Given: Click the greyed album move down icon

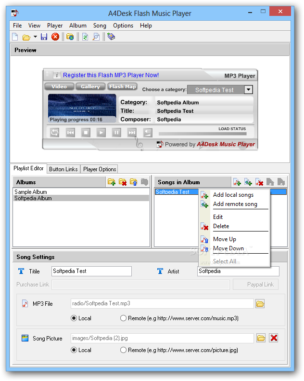Looking at the screenshot, I should point(144,182).
